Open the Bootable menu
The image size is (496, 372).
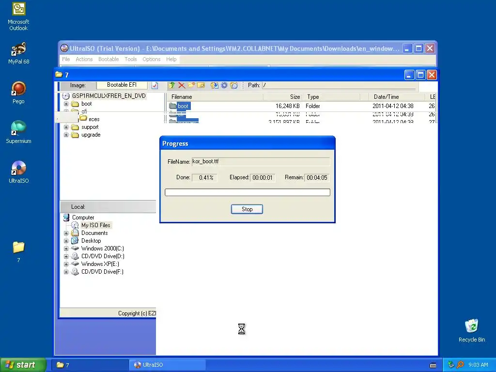click(108, 59)
